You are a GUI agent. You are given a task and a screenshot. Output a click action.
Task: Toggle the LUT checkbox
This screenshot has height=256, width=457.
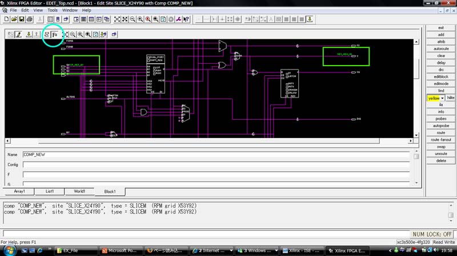coord(154,67)
